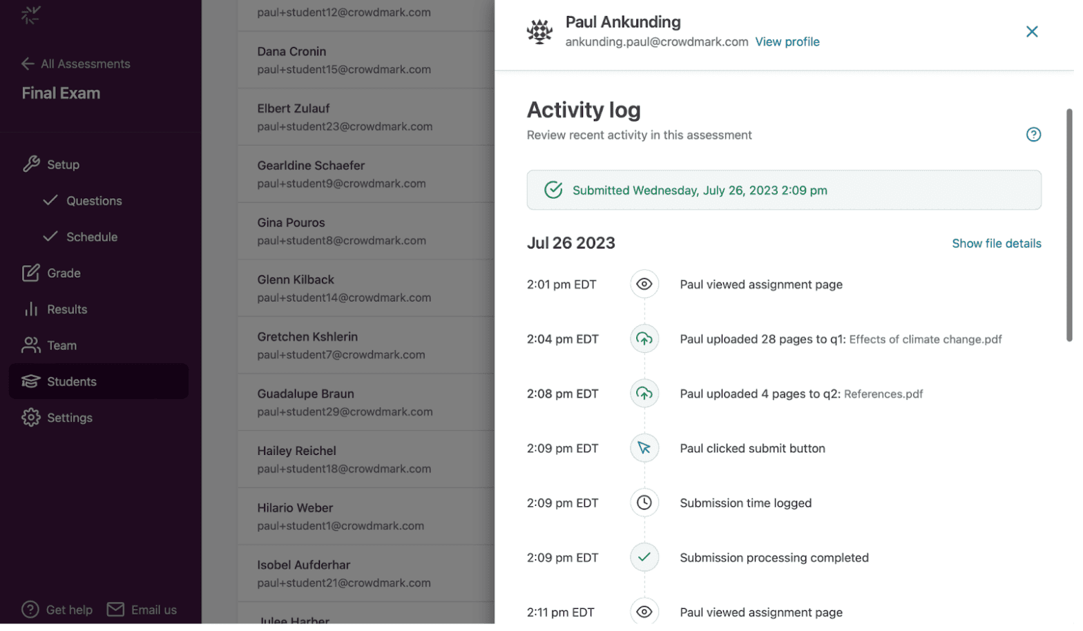Click the eye icon beside 2:01 pm entry
Image resolution: width=1083 pixels, height=631 pixels.
click(644, 284)
